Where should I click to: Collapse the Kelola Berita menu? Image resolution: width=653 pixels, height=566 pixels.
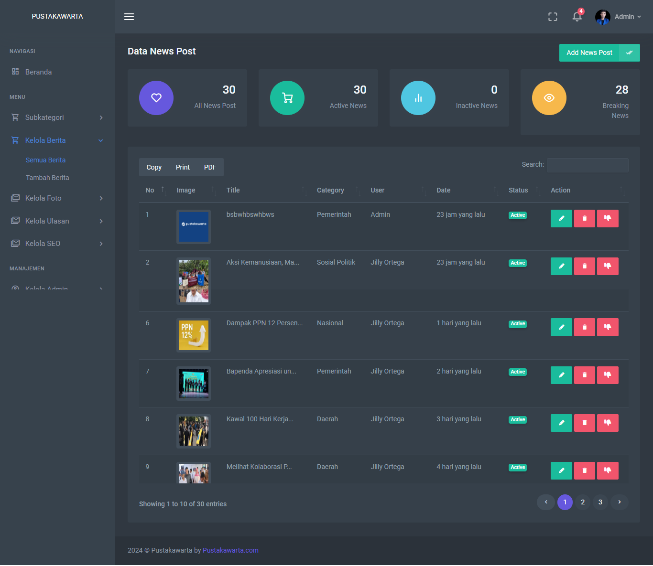57,140
